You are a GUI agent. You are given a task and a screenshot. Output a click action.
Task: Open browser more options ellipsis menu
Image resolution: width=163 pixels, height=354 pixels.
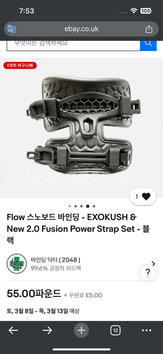pos(146,330)
